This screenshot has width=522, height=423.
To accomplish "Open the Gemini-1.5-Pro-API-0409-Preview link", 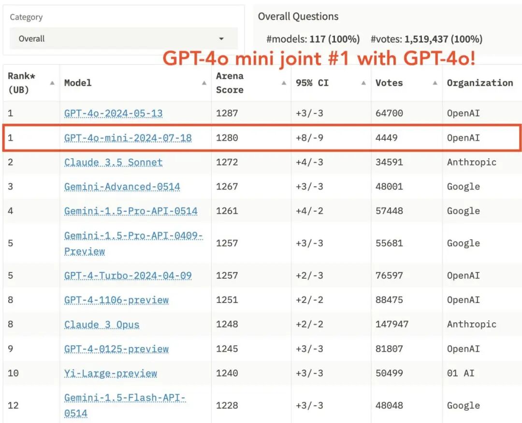I will click(x=133, y=243).
